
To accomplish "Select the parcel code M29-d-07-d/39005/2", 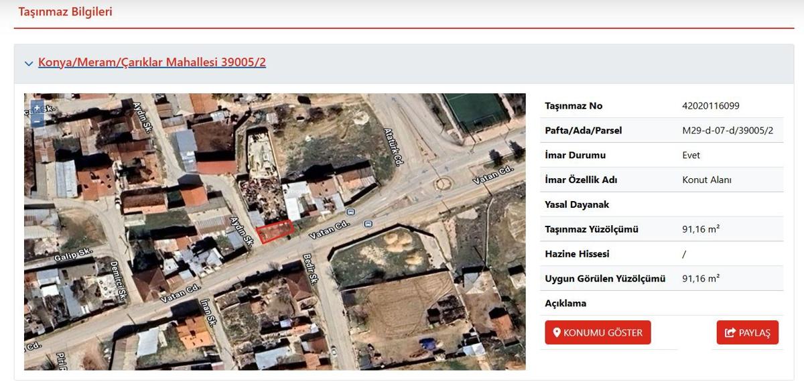I will 727,131.
